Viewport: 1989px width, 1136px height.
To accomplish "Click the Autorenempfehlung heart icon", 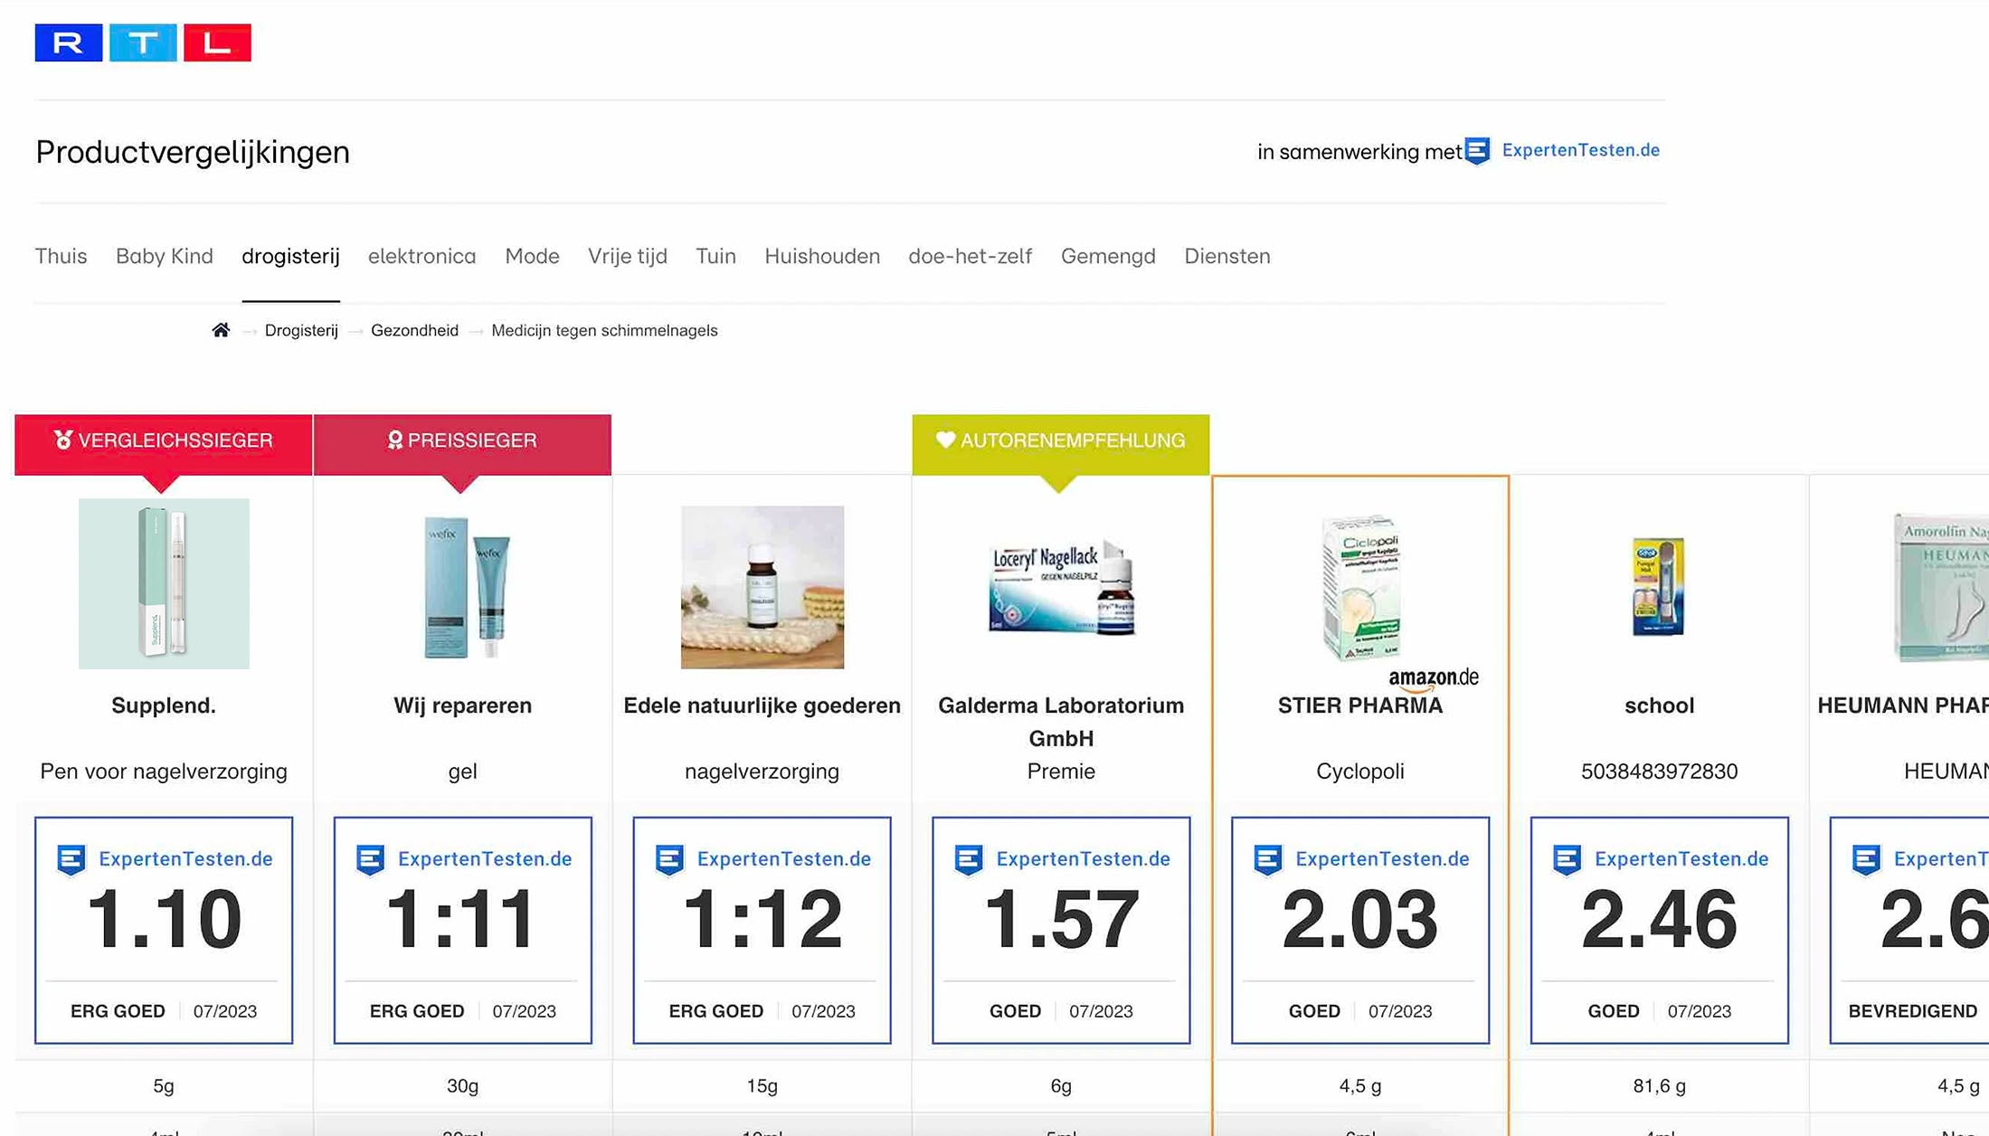I will coord(945,440).
